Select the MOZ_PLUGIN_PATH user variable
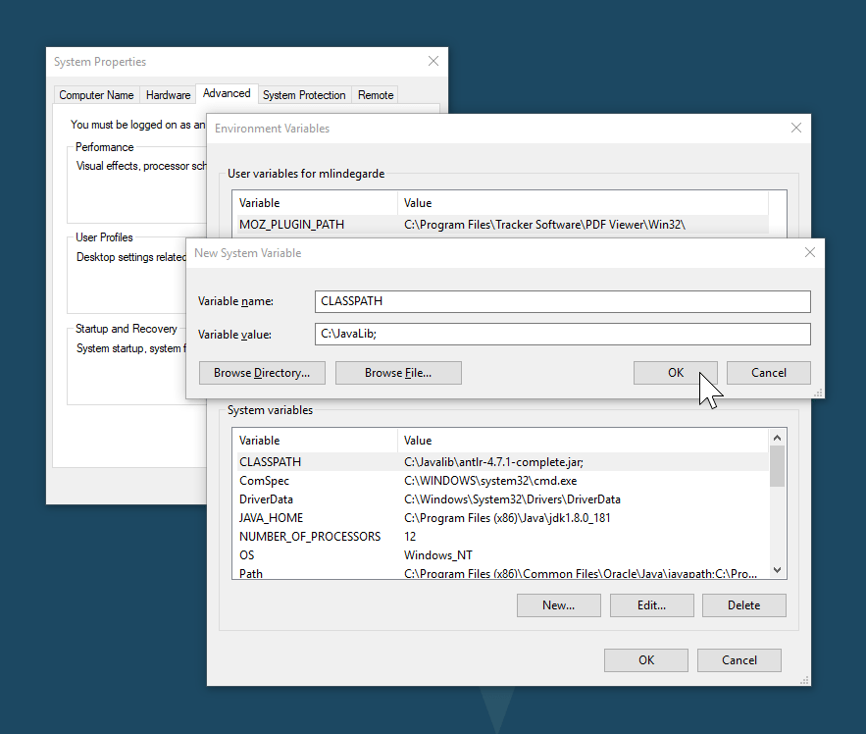This screenshot has width=866, height=734. [392, 224]
